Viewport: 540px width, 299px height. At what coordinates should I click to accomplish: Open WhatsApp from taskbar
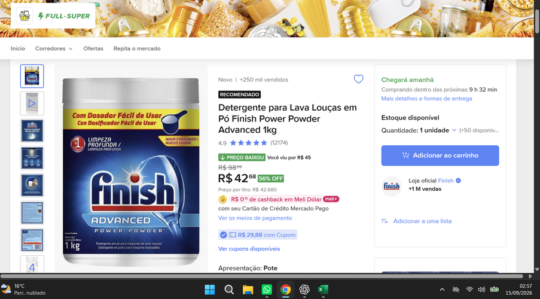click(267, 289)
